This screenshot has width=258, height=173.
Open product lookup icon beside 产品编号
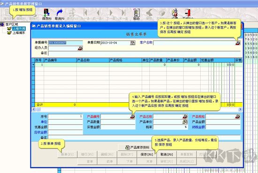tap(132, 117)
